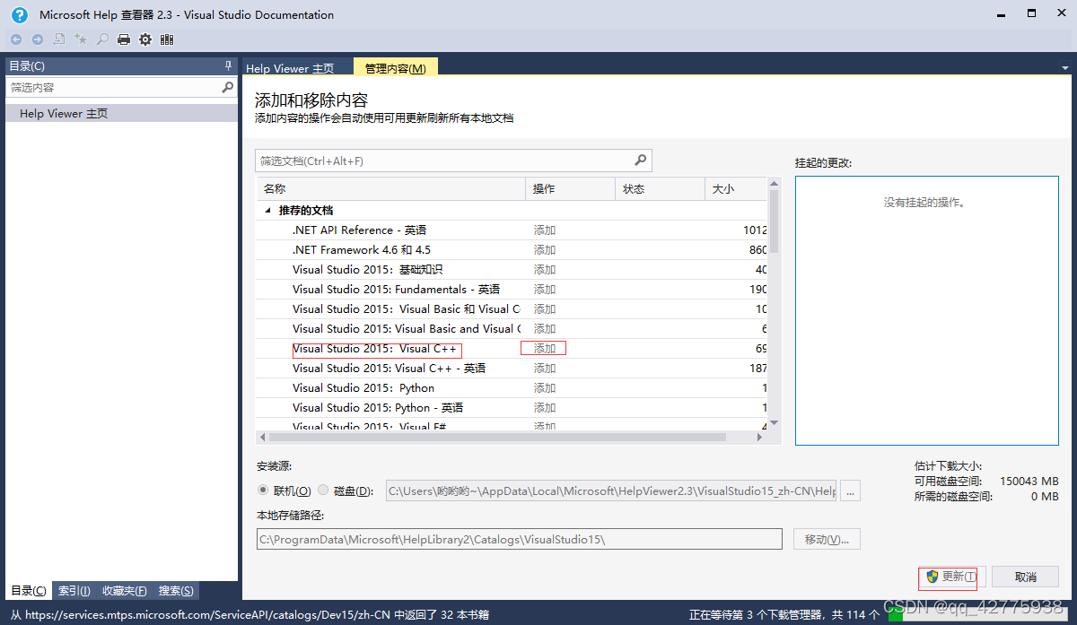This screenshot has width=1077, height=625.
Task: Click the 更新 button
Action: pyautogui.click(x=952, y=577)
